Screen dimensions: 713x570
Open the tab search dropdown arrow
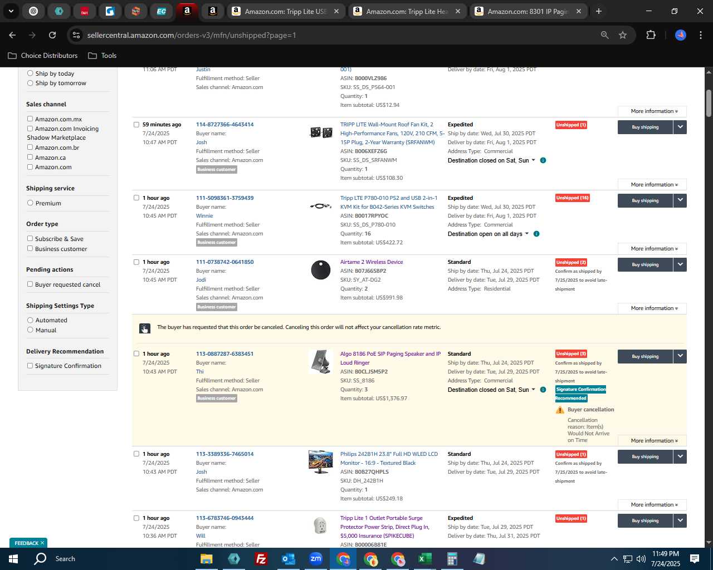pyautogui.click(x=11, y=11)
